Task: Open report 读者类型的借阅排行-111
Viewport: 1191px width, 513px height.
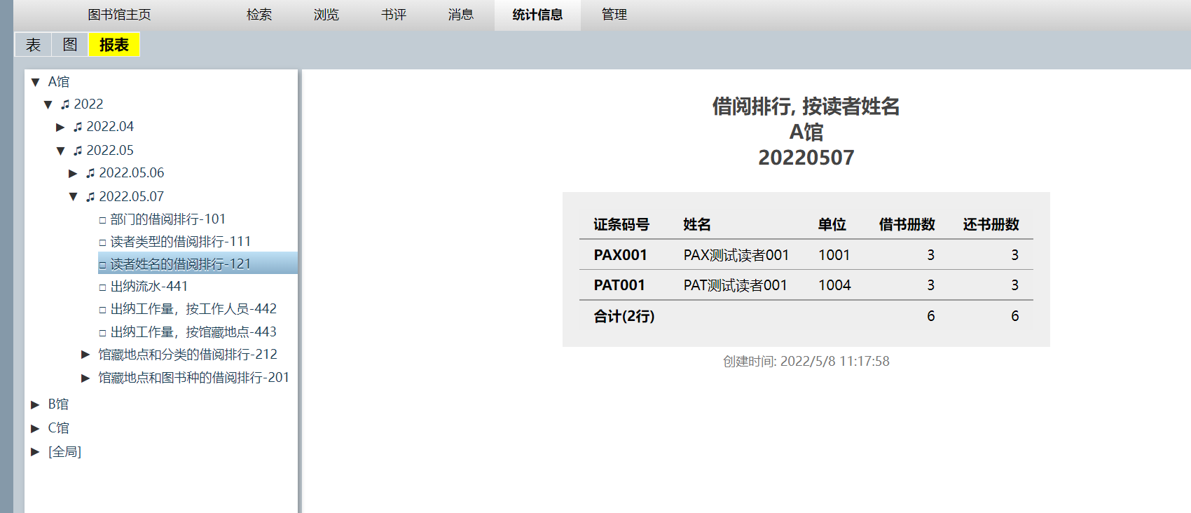Action: (181, 242)
